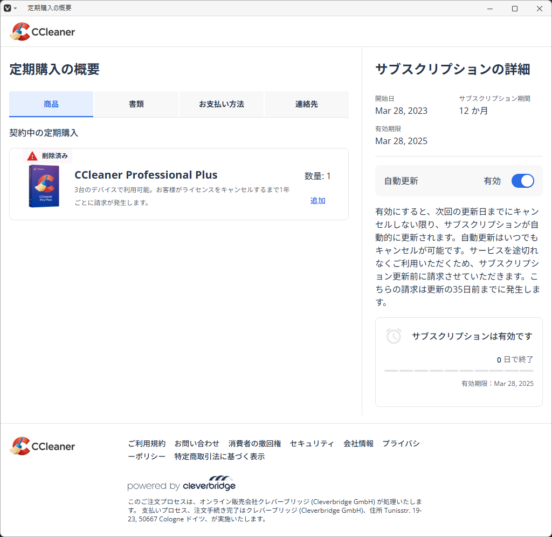Click the 会社情報 footer link

tap(358, 444)
